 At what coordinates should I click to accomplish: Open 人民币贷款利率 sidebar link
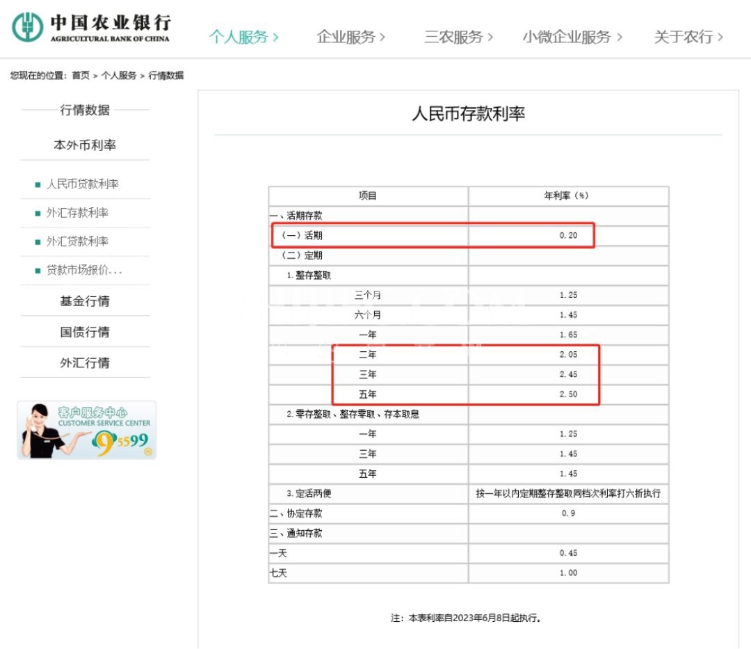[x=82, y=184]
